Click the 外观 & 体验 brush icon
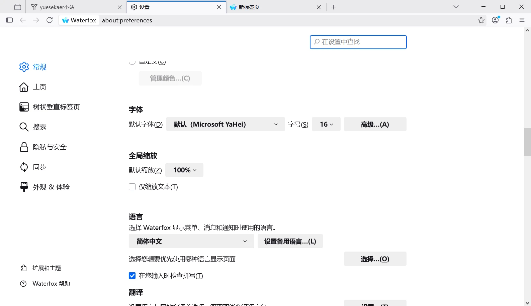The height and width of the screenshot is (306, 531). pyautogui.click(x=24, y=187)
